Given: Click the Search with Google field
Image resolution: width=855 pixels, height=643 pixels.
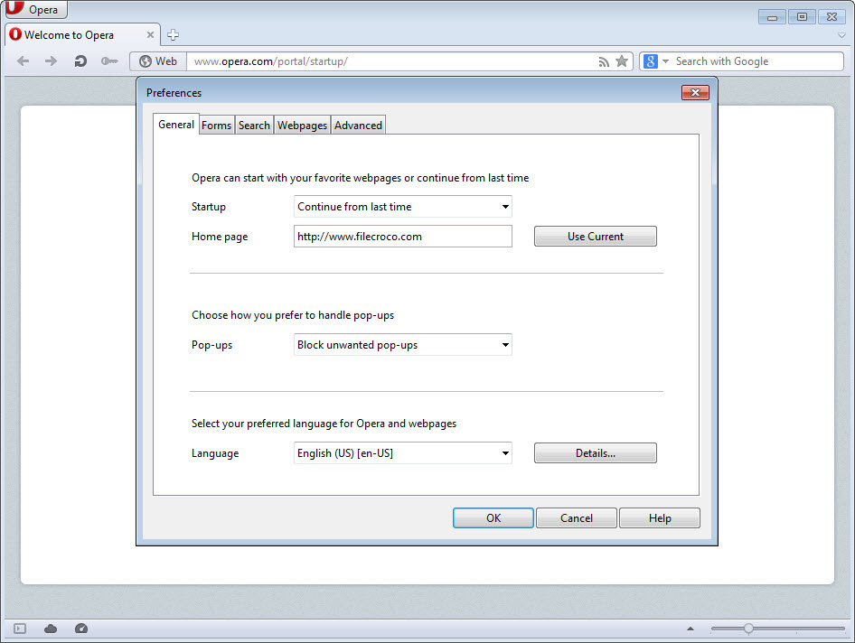Looking at the screenshot, I should [x=756, y=61].
